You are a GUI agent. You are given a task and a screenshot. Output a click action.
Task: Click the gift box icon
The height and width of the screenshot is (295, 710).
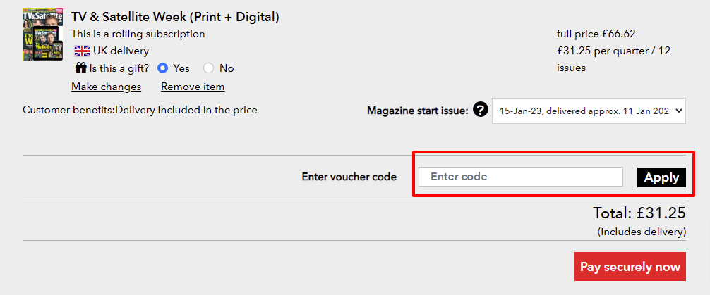pos(80,68)
